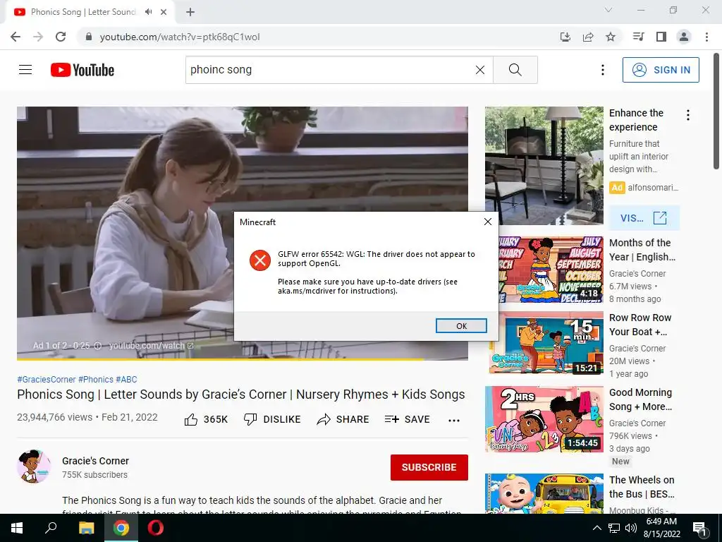Click OK in the Minecraft error dialog
This screenshot has height=542, width=722.
(461, 326)
